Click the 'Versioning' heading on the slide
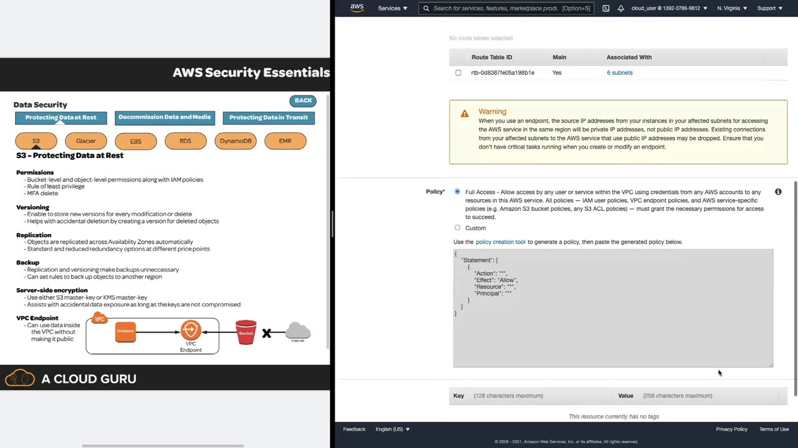The image size is (798, 448). 32,207
